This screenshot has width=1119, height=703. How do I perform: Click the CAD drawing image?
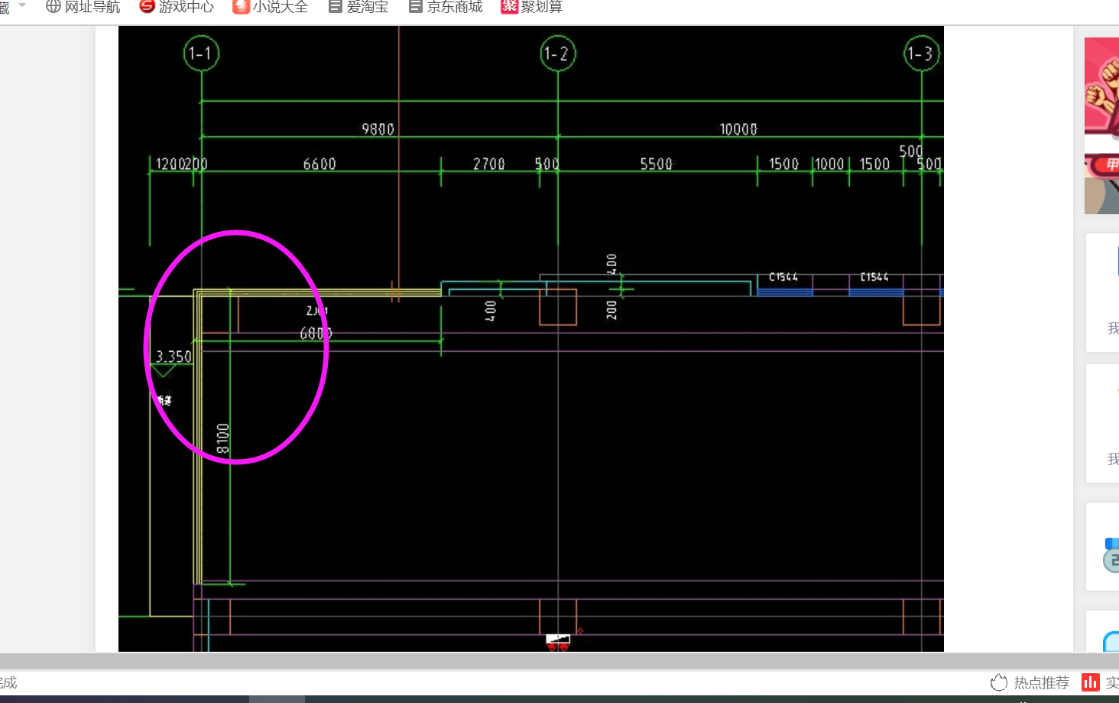pos(531,339)
